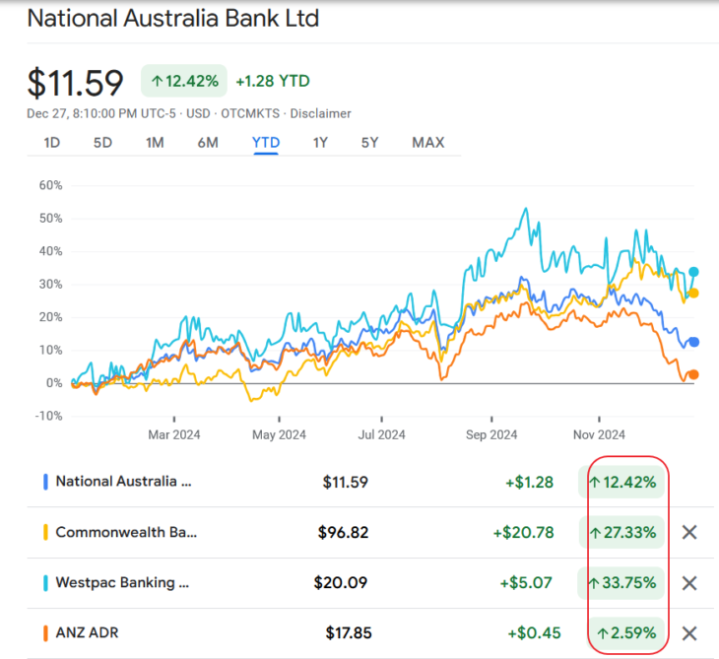Screen dimensions: 719x659
Task: Click the $11.59 price in NAB row
Action: click(x=346, y=482)
